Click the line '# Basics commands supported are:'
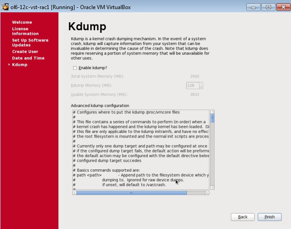 [106, 170]
